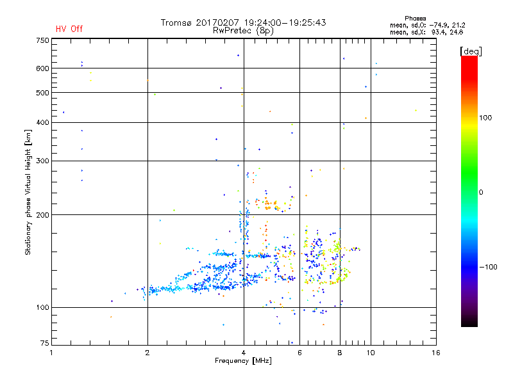Image resolution: width=513 pixels, height=384 pixels.
Task: Click the '200' height axis label
Action: click(42, 215)
